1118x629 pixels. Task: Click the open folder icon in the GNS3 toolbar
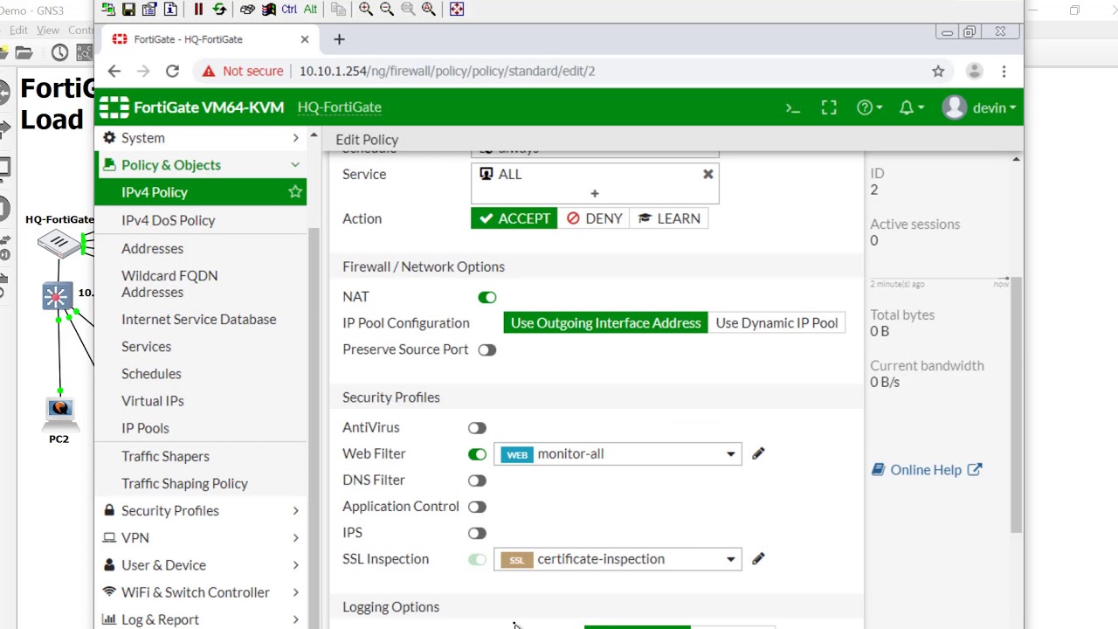pyautogui.click(x=24, y=53)
